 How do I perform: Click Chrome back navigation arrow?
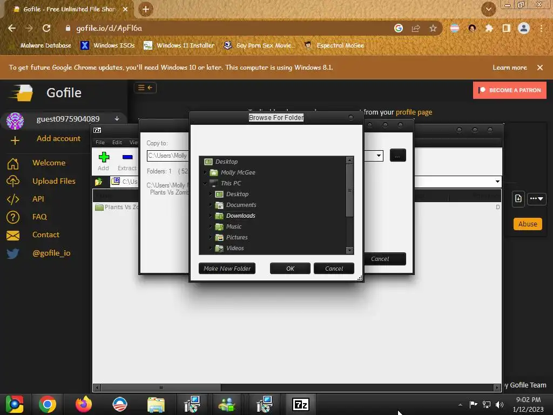click(x=12, y=28)
